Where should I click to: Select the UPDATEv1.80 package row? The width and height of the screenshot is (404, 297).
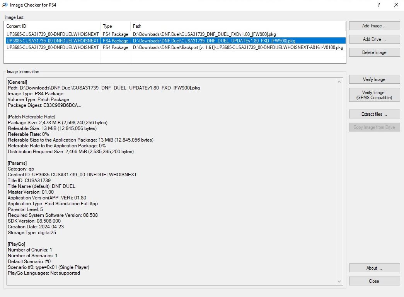(175, 40)
